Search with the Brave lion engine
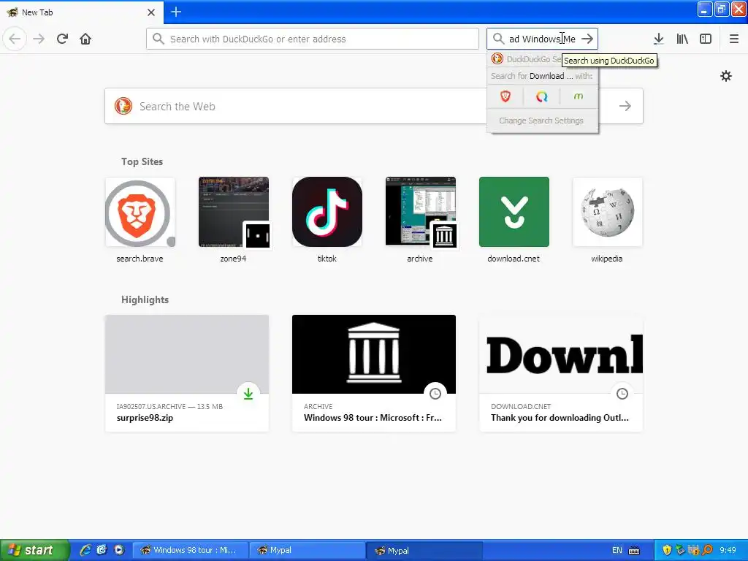This screenshot has height=561, width=748. 505,96
